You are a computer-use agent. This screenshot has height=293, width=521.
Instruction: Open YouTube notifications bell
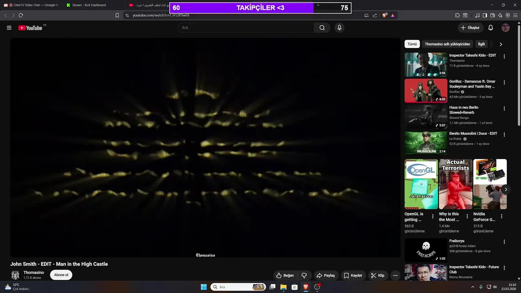[x=490, y=28]
